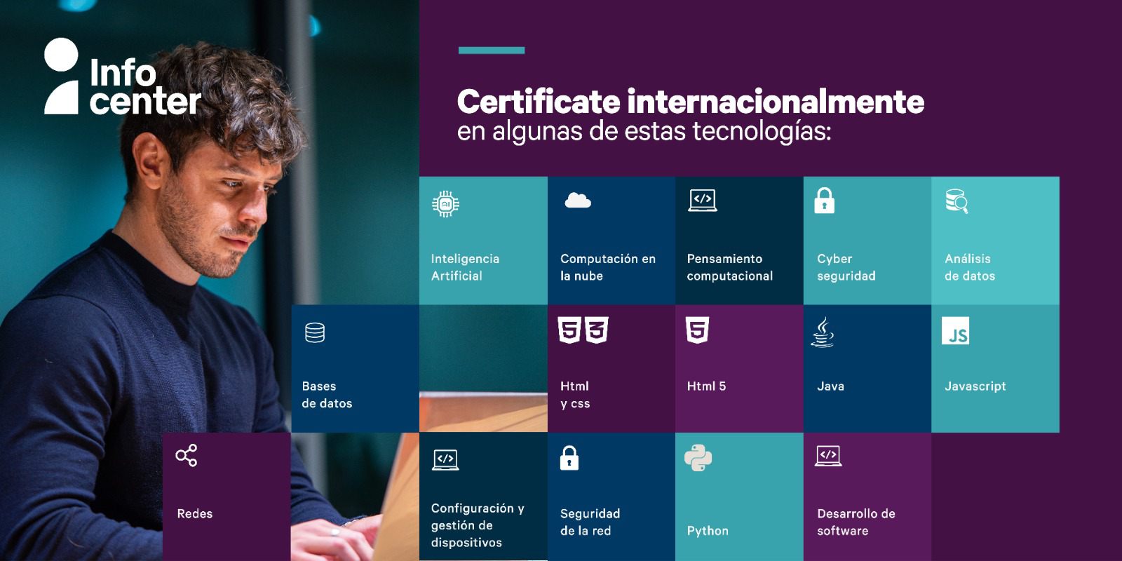Click the Info center logo
The image size is (1122, 561).
click(x=123, y=76)
